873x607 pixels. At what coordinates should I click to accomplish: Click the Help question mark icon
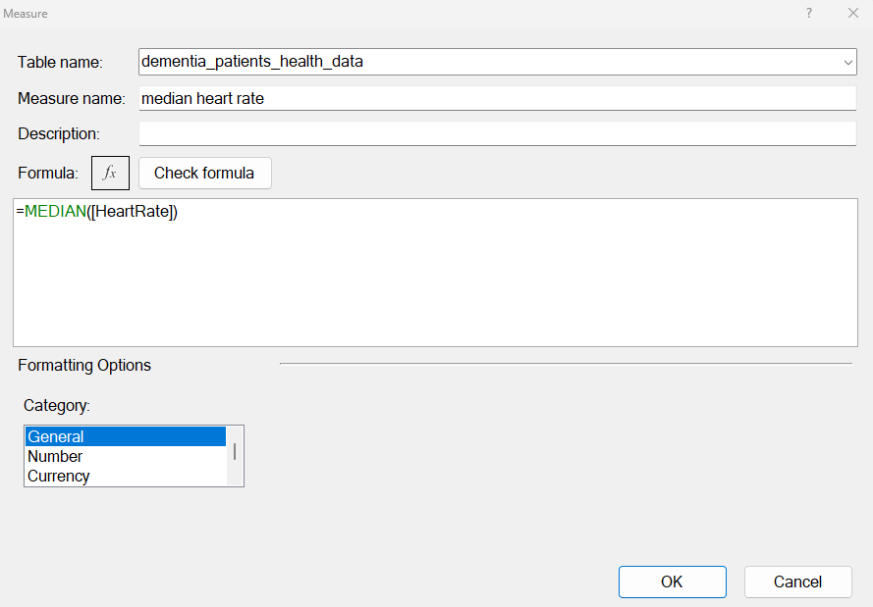tap(808, 13)
